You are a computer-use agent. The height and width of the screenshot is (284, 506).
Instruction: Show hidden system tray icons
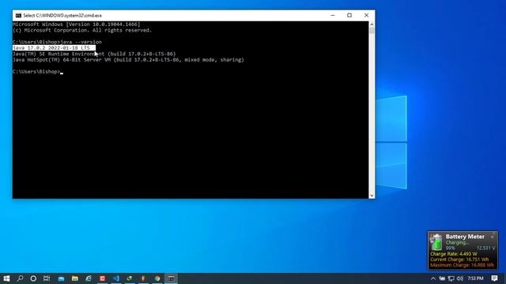pyautogui.click(x=433, y=278)
